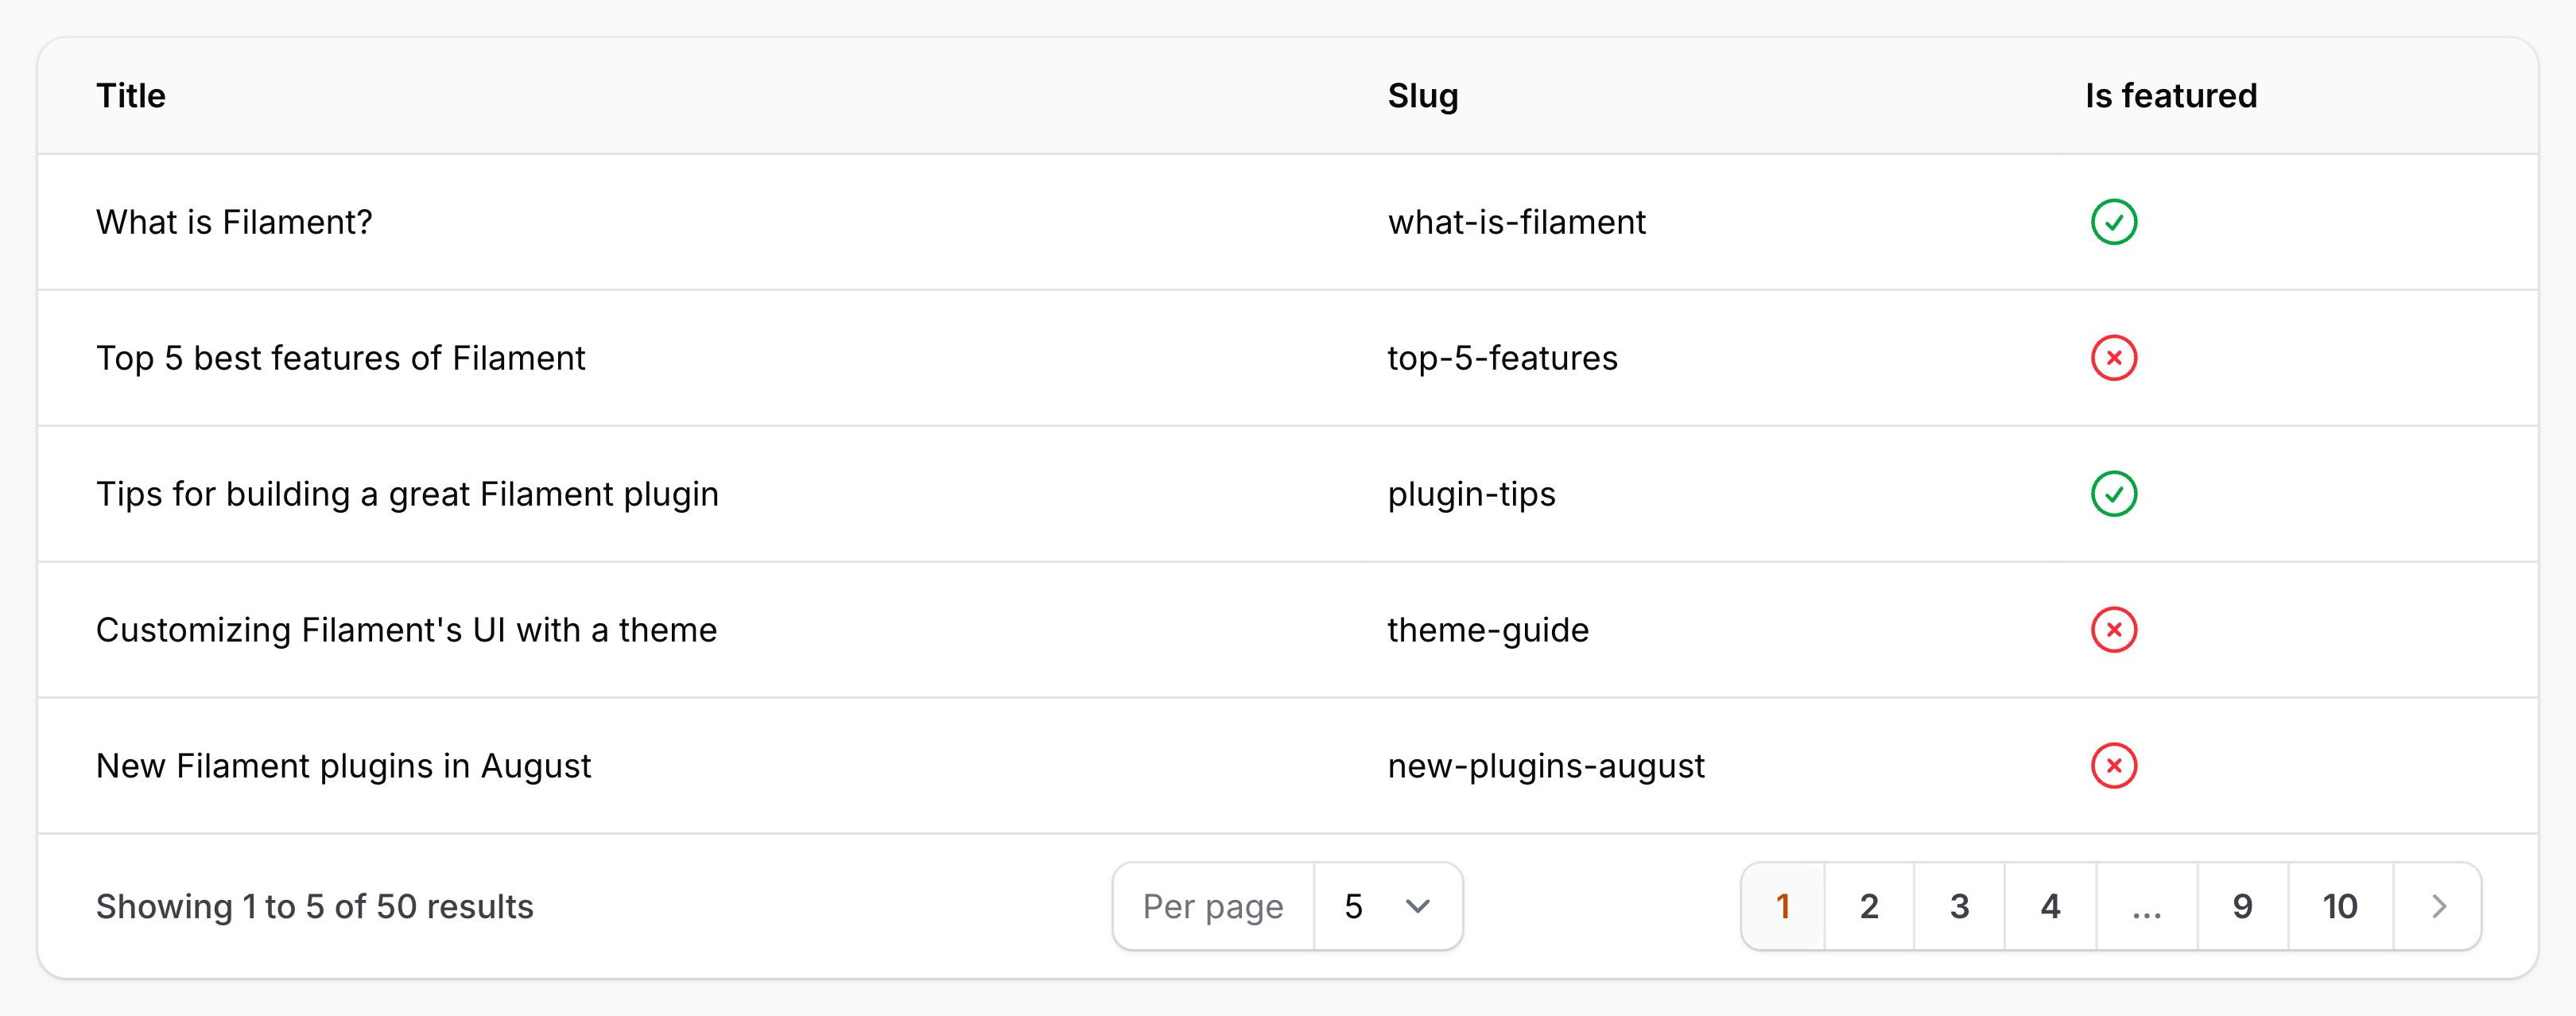Click red X icon for top-5-features row

2113,358
